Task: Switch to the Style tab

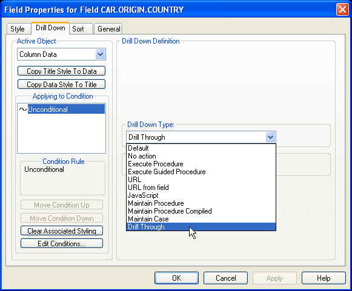Action: pyautogui.click(x=18, y=29)
